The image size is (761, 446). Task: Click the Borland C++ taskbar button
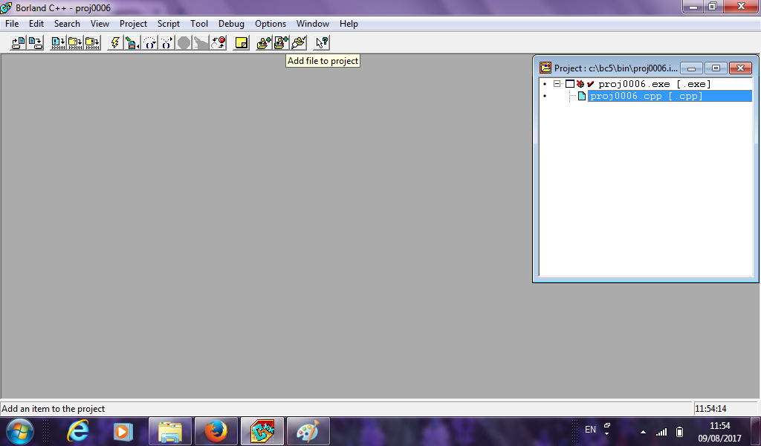coord(262,431)
